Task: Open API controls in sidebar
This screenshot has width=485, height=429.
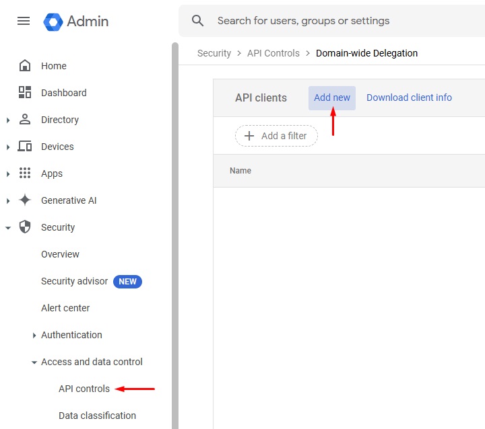Action: (84, 389)
